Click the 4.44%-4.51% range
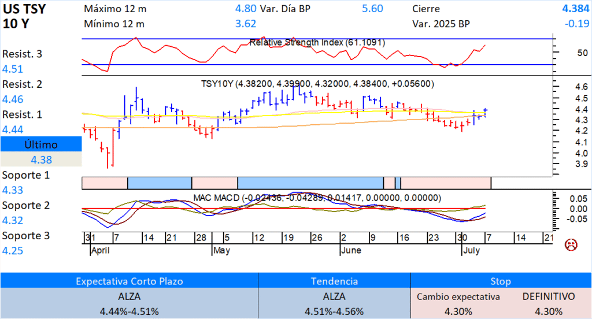 tap(129, 312)
